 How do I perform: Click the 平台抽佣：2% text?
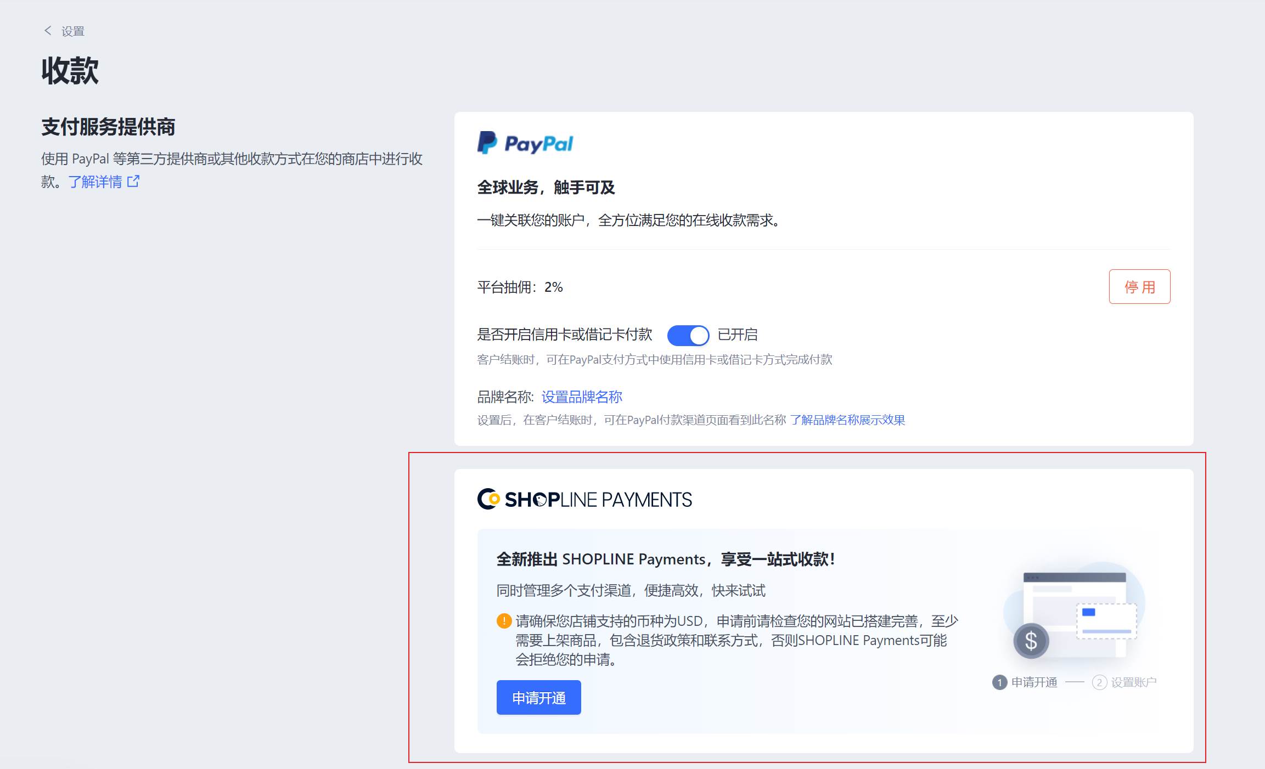pyautogui.click(x=520, y=287)
